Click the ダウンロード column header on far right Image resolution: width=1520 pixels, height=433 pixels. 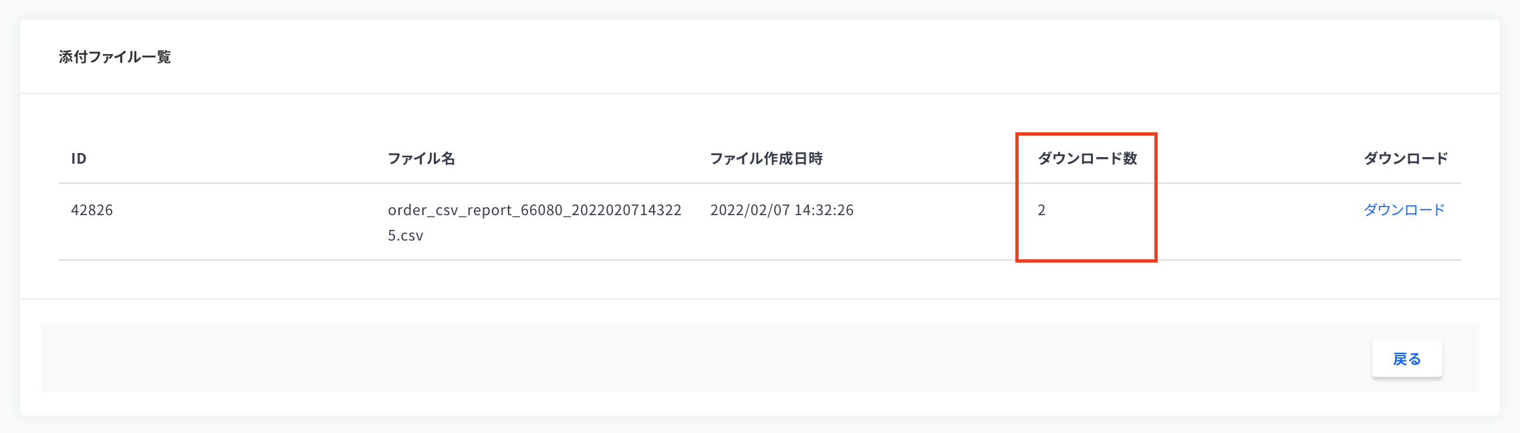1406,158
